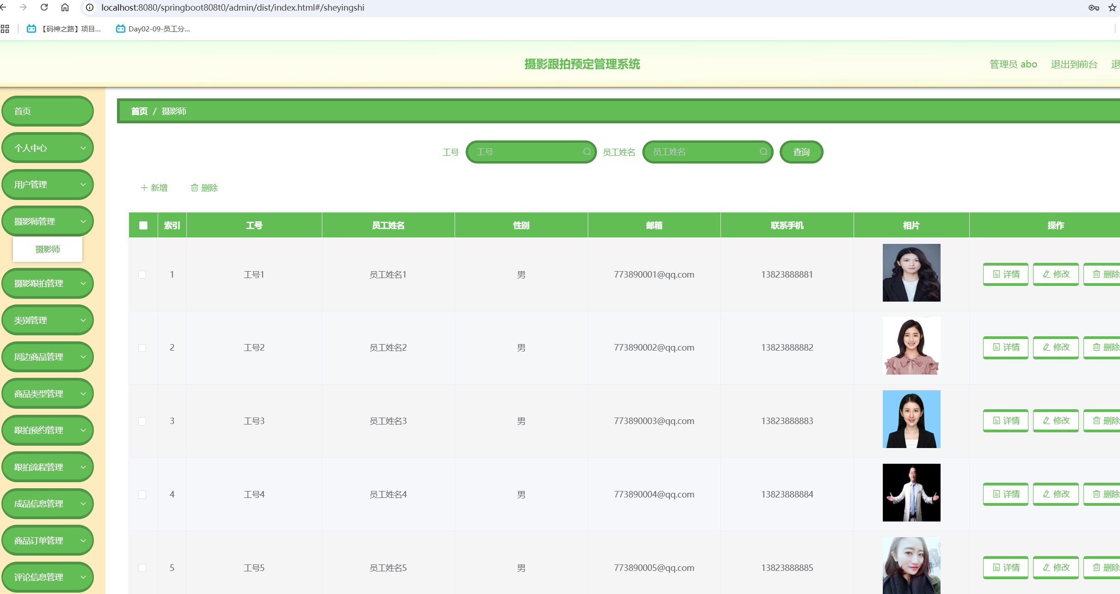1120x594 pixels.
Task: Expand the 商品类型管理 menu
Action: (48, 394)
